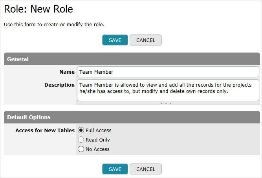Click the 'Role: New Role' heading
262x178 pixels.
[x=38, y=9]
